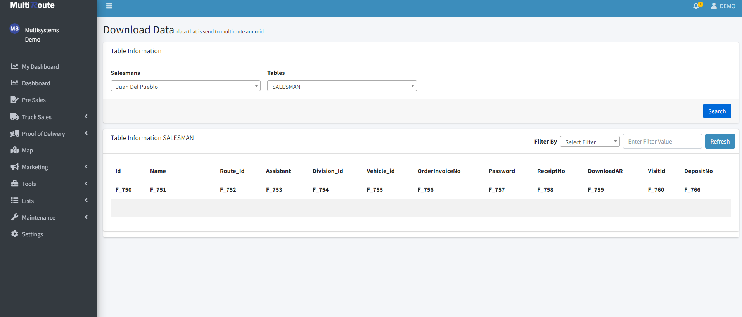The image size is (742, 317).
Task: Click the hamburger menu toggle icon
Action: [x=109, y=6]
